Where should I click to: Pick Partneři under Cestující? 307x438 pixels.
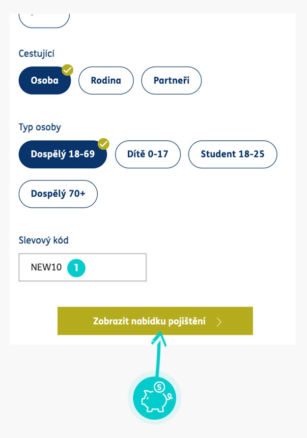pyautogui.click(x=171, y=80)
